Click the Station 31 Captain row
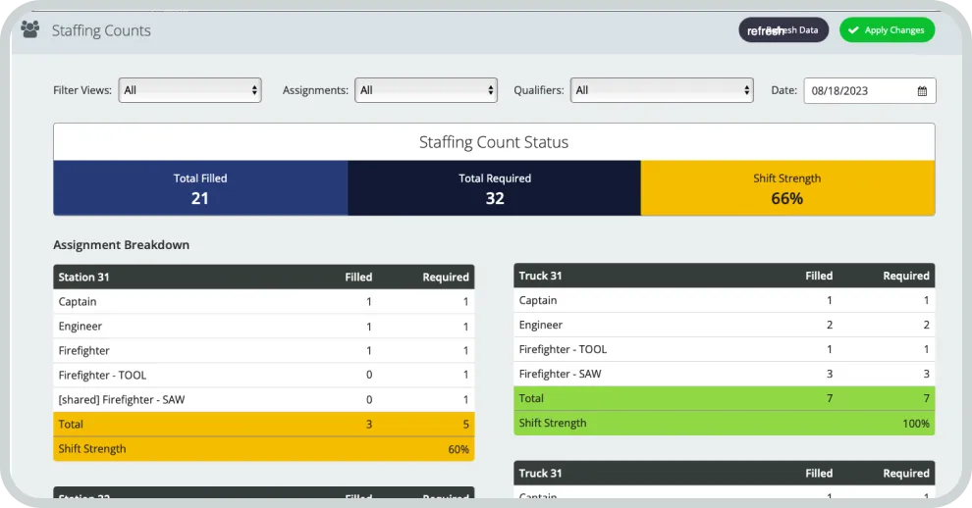The image size is (972, 508). point(263,302)
